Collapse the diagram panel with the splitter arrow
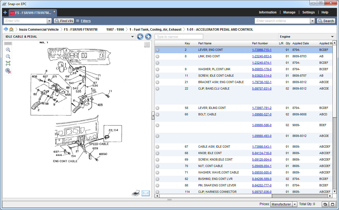The height and width of the screenshot is (210, 339). click(153, 116)
